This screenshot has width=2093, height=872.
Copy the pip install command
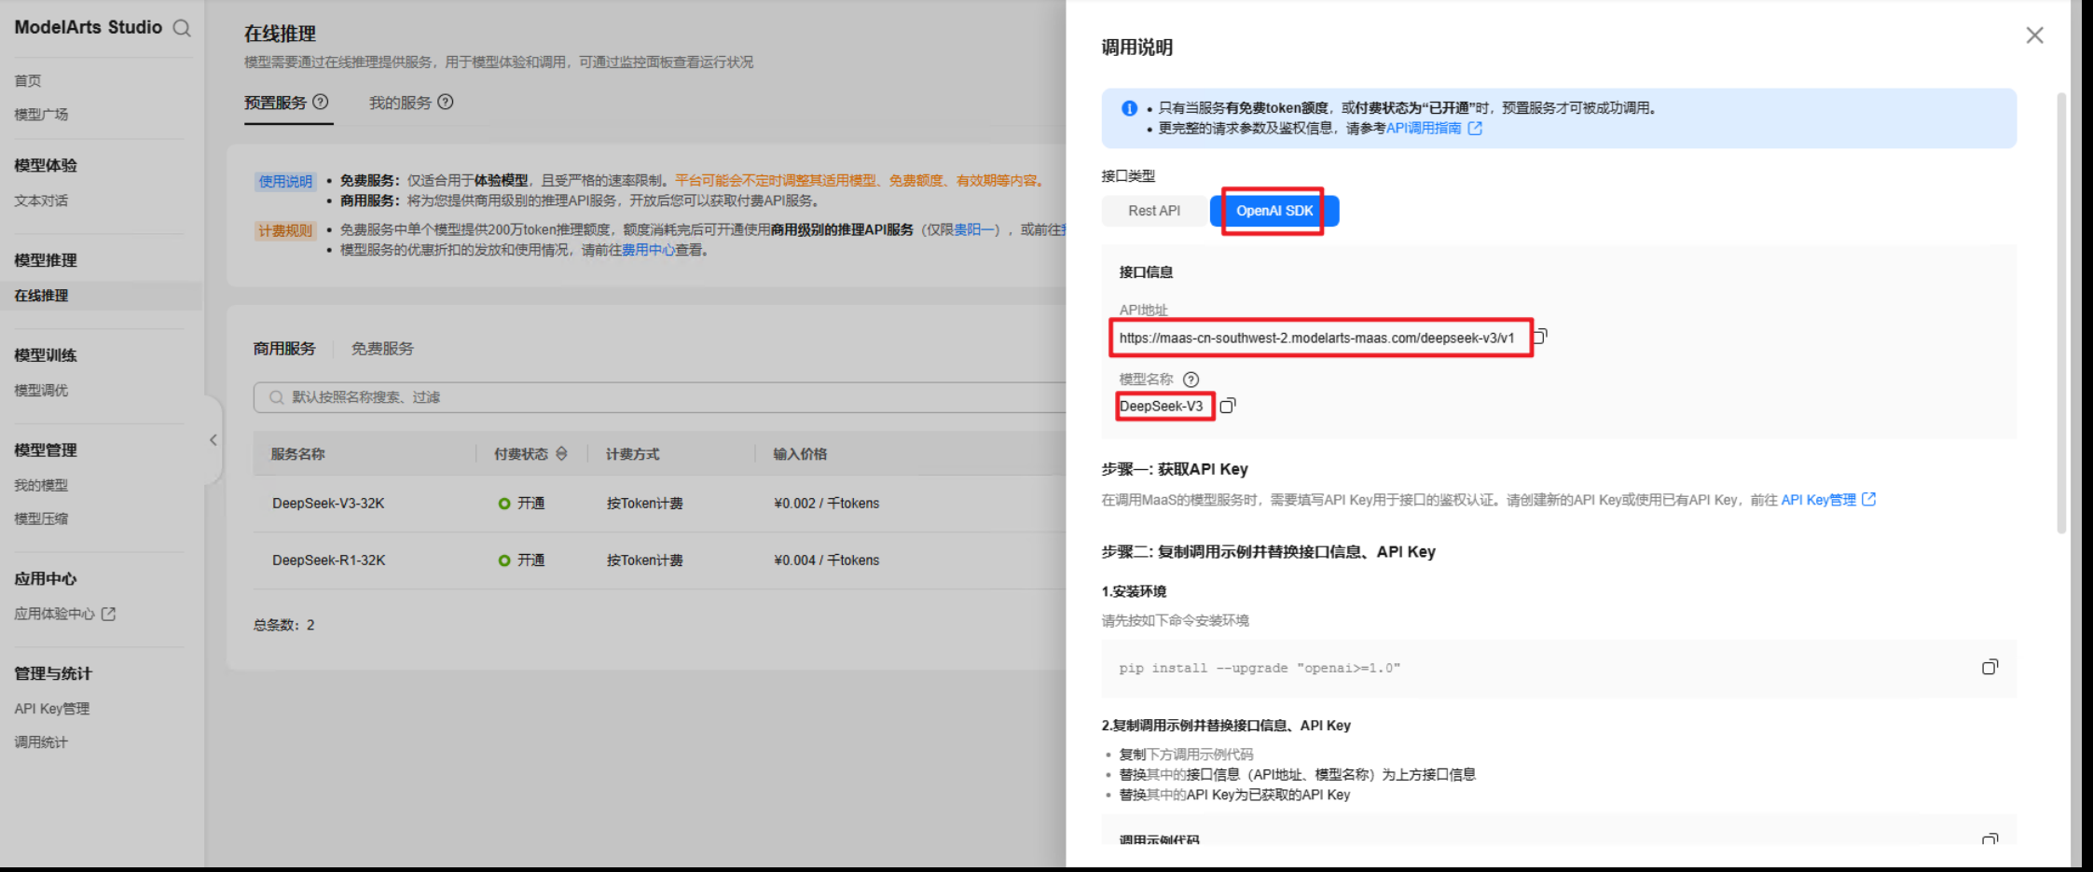point(1990,667)
